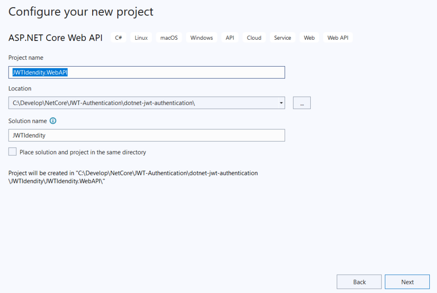Click into the Solution name text box
This screenshot has width=437, height=293.
pyautogui.click(x=147, y=135)
